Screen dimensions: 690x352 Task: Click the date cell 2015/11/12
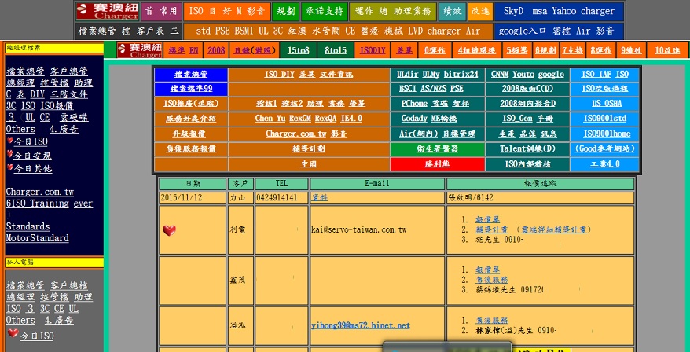pyautogui.click(x=193, y=197)
